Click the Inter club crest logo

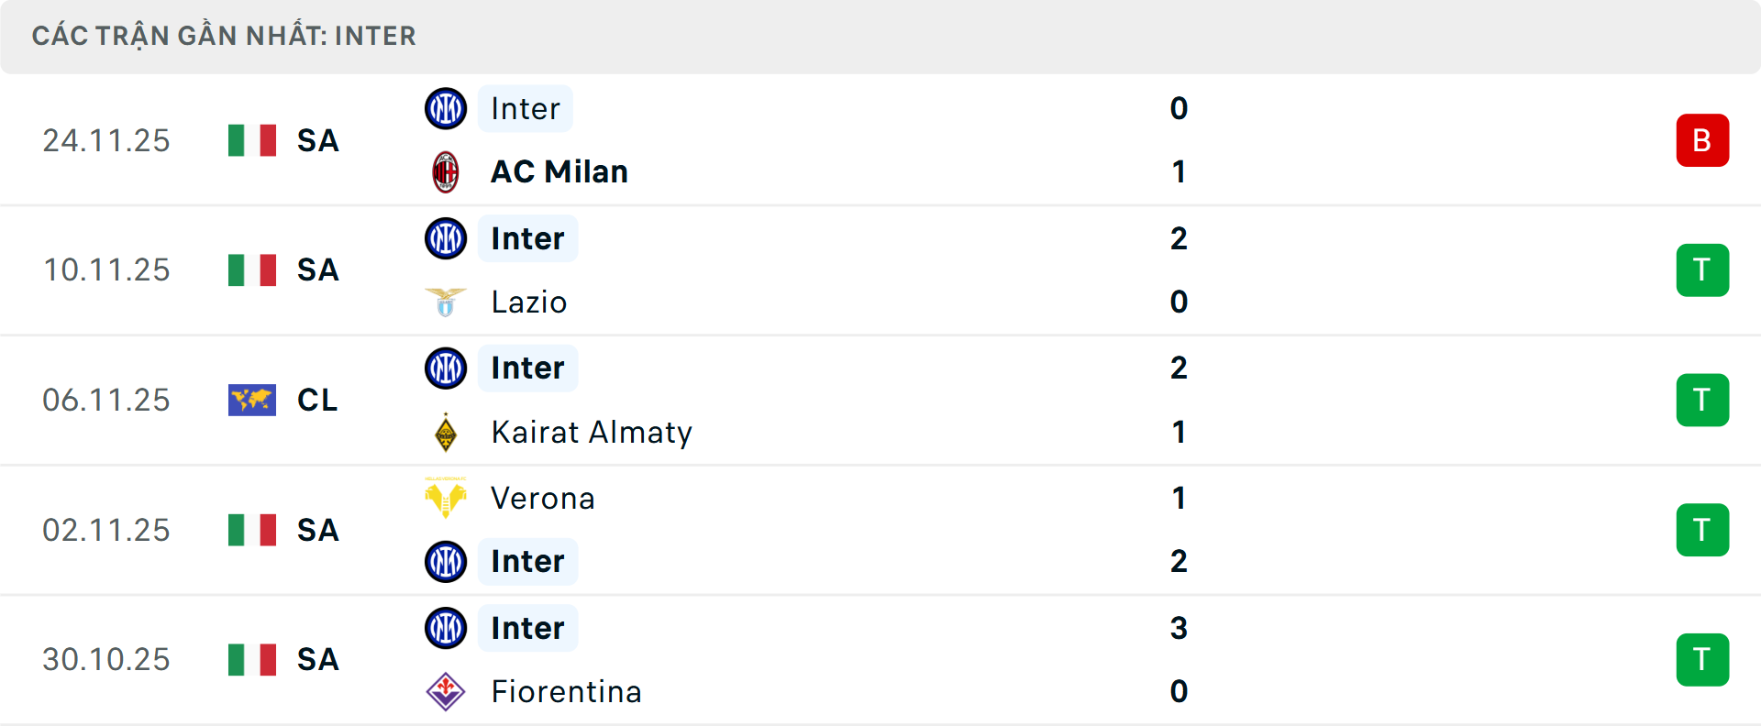446,108
